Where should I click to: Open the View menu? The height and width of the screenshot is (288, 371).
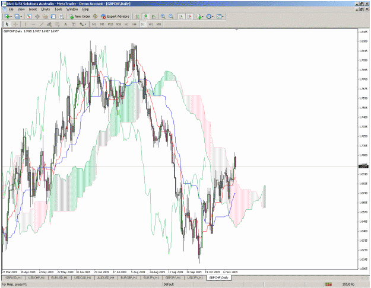21,9
